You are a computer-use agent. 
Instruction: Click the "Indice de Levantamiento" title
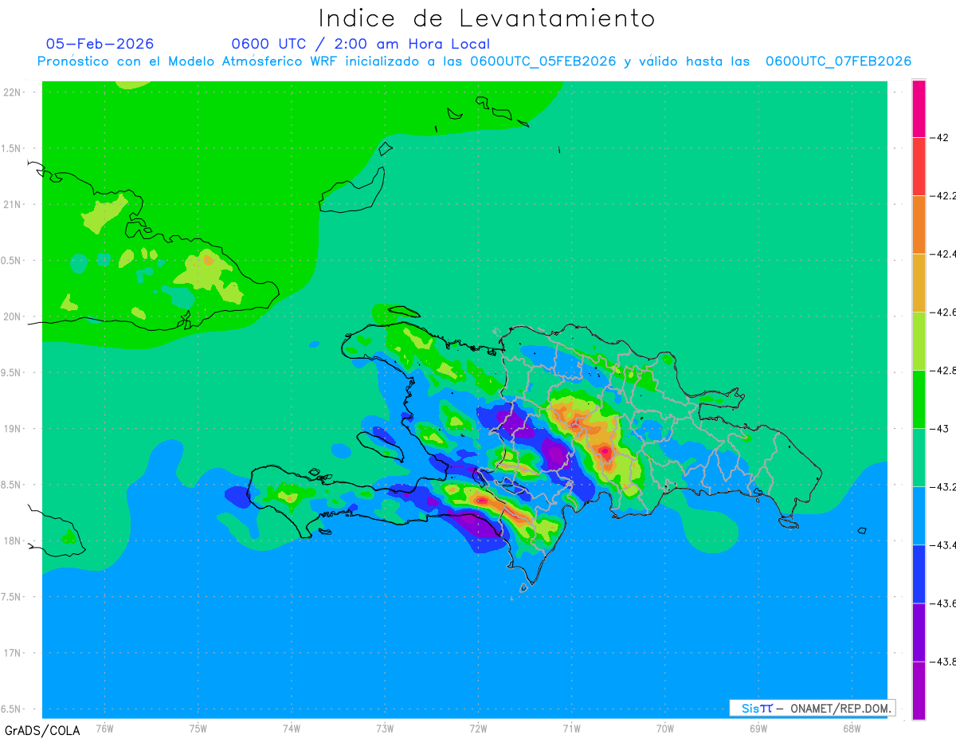(x=487, y=18)
